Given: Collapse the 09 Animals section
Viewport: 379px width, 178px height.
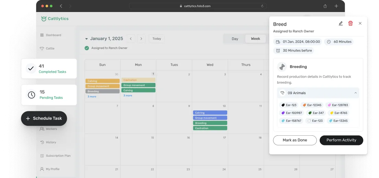Looking at the screenshot, I should pyautogui.click(x=355, y=93).
